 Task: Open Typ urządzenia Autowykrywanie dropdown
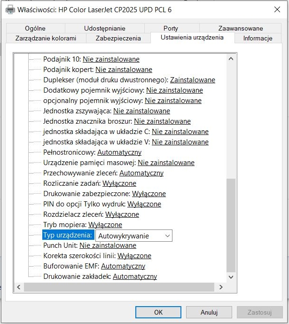[x=134, y=236]
